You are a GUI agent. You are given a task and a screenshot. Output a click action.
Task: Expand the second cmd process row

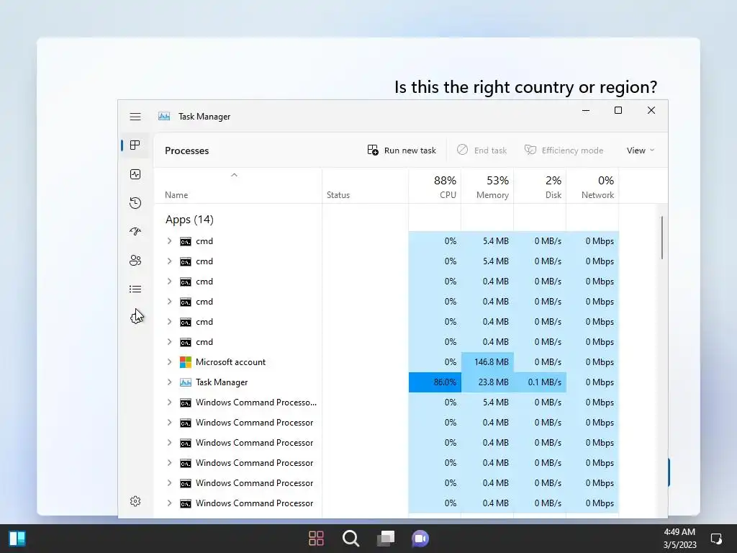pos(169,261)
